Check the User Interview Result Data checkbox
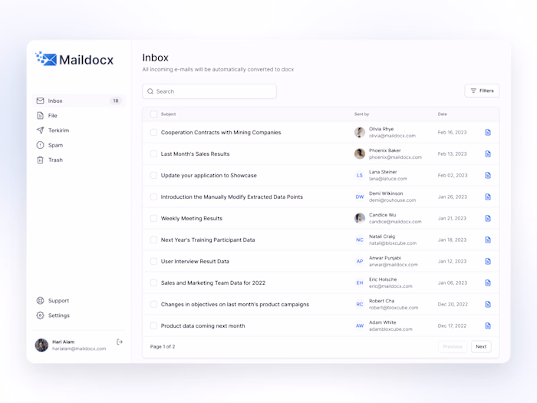Screen dimensions: 537x403 pyautogui.click(x=153, y=261)
